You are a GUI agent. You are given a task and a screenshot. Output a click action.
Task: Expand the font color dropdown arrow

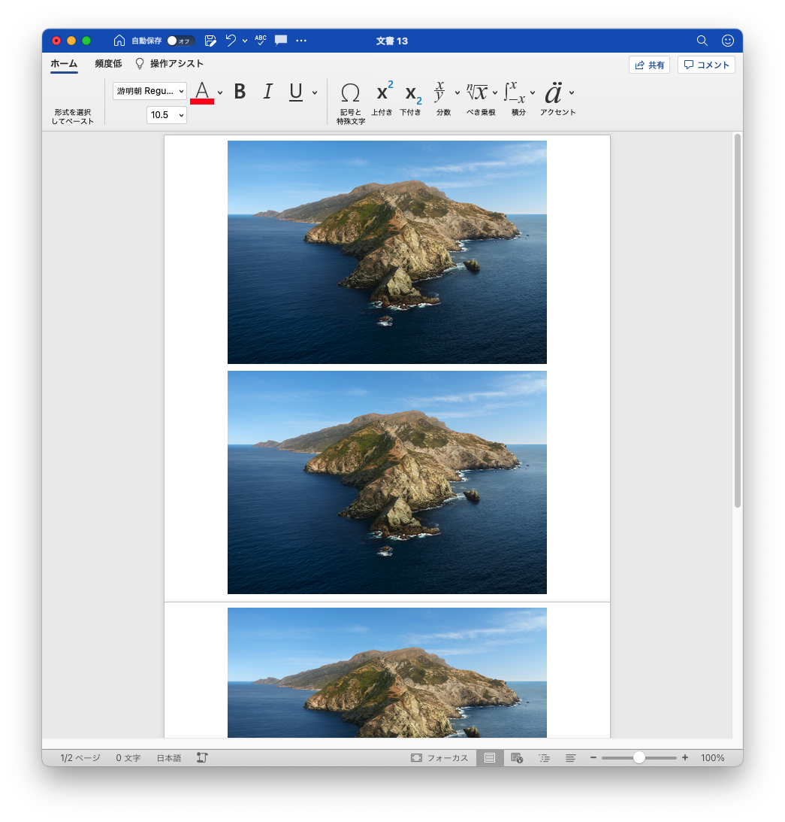pyautogui.click(x=220, y=93)
